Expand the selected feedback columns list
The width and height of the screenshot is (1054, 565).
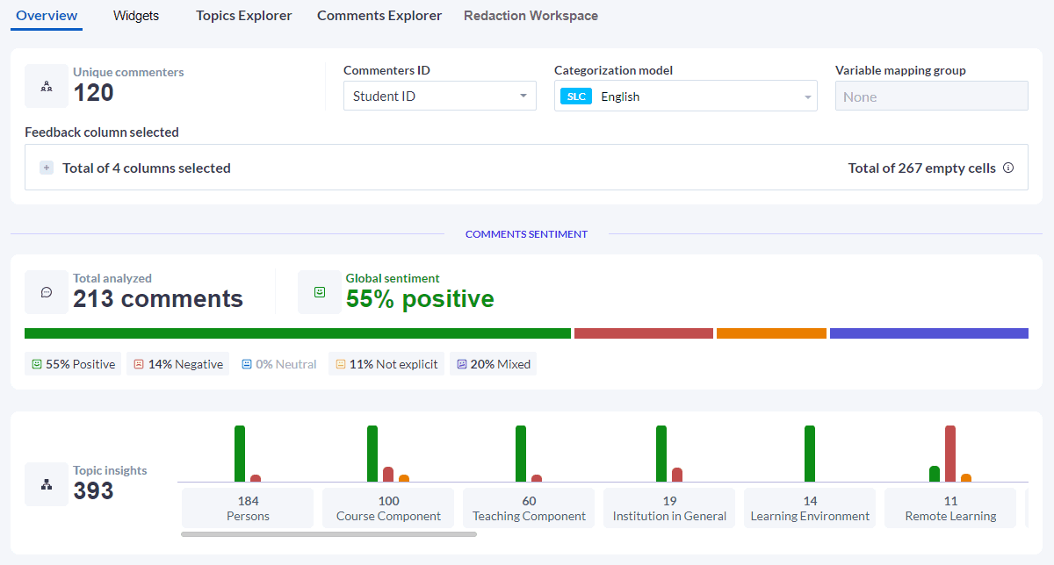(47, 168)
